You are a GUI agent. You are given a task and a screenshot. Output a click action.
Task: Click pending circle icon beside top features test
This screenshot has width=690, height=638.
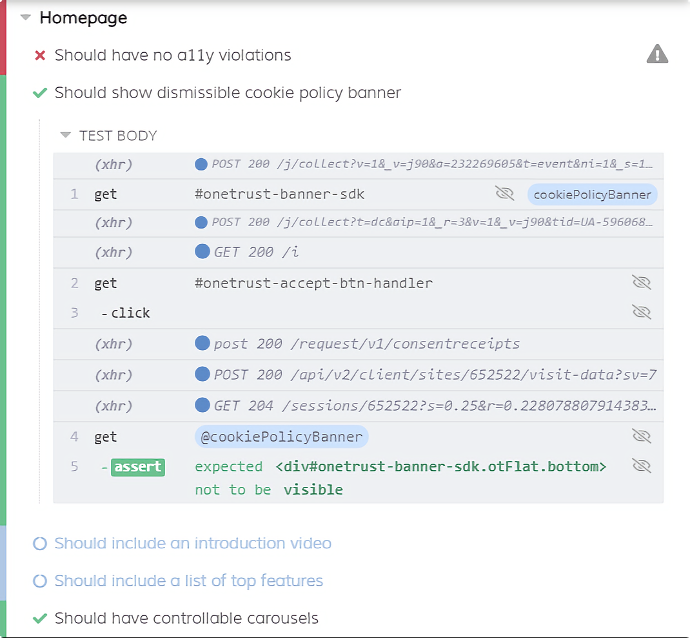(x=40, y=581)
